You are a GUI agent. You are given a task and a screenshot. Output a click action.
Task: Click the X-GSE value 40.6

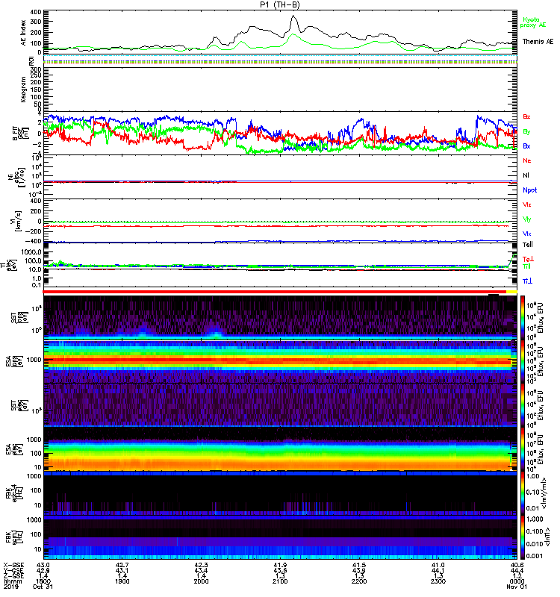tap(517, 565)
